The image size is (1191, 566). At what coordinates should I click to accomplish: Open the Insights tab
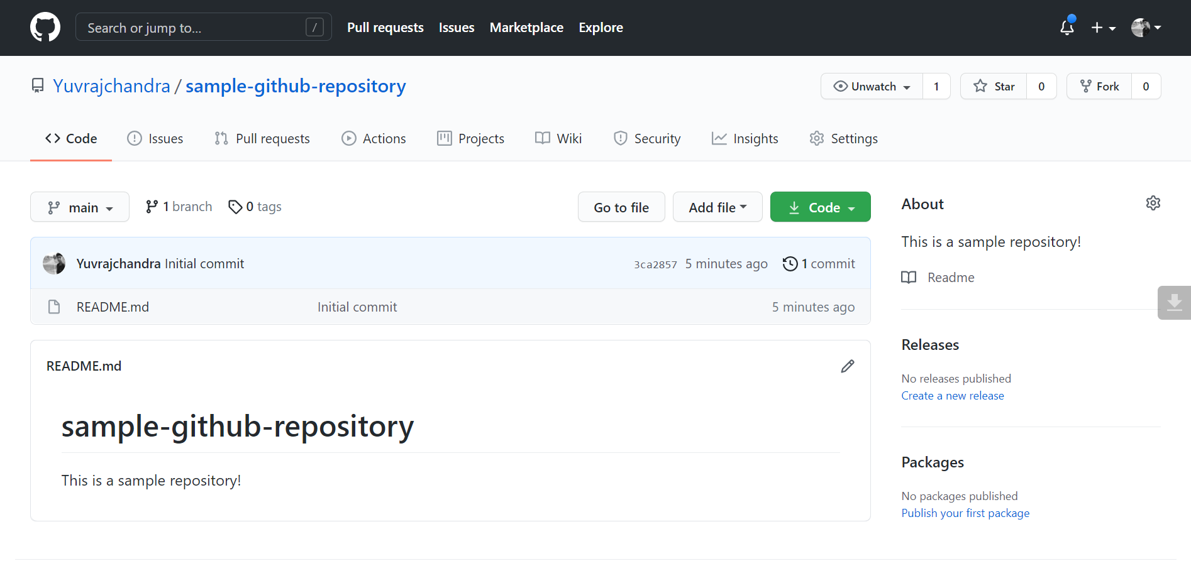coord(745,138)
